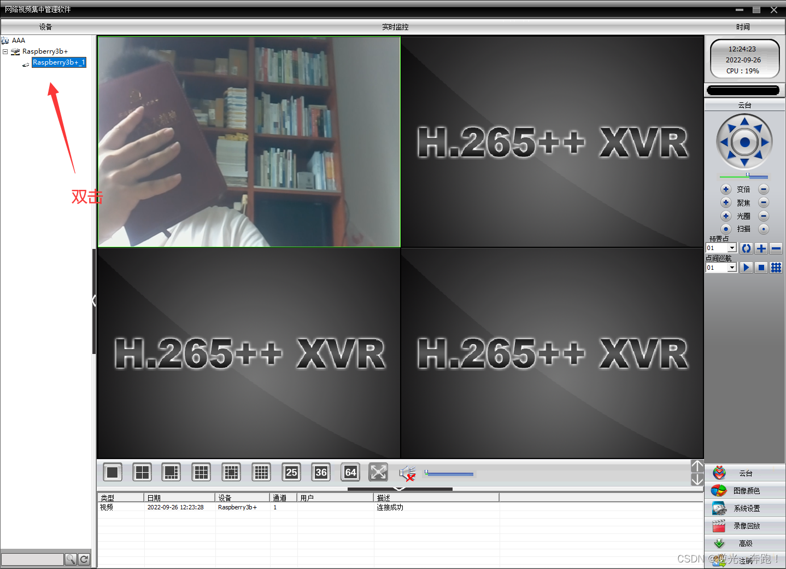786x569 pixels.
Task: Add preset point with plus button
Action: 761,248
